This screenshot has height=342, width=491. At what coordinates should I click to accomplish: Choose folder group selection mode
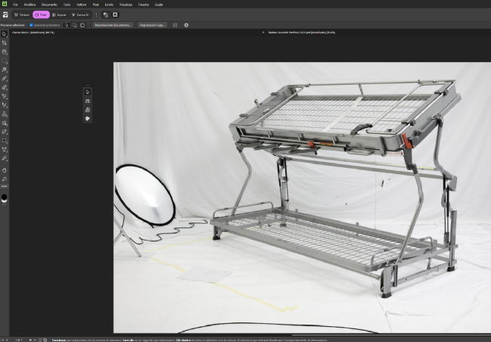pyautogui.click(x=82, y=25)
